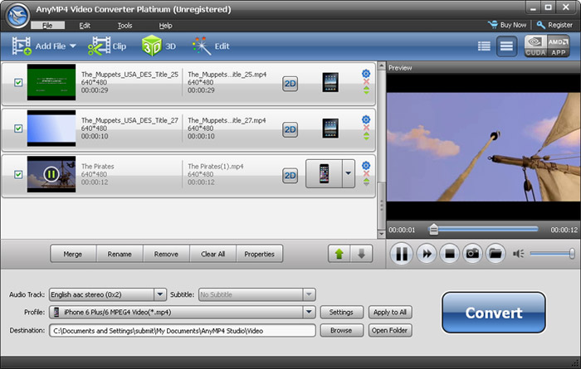Open snapshot folder icon
The image size is (581, 369).
[x=496, y=254]
